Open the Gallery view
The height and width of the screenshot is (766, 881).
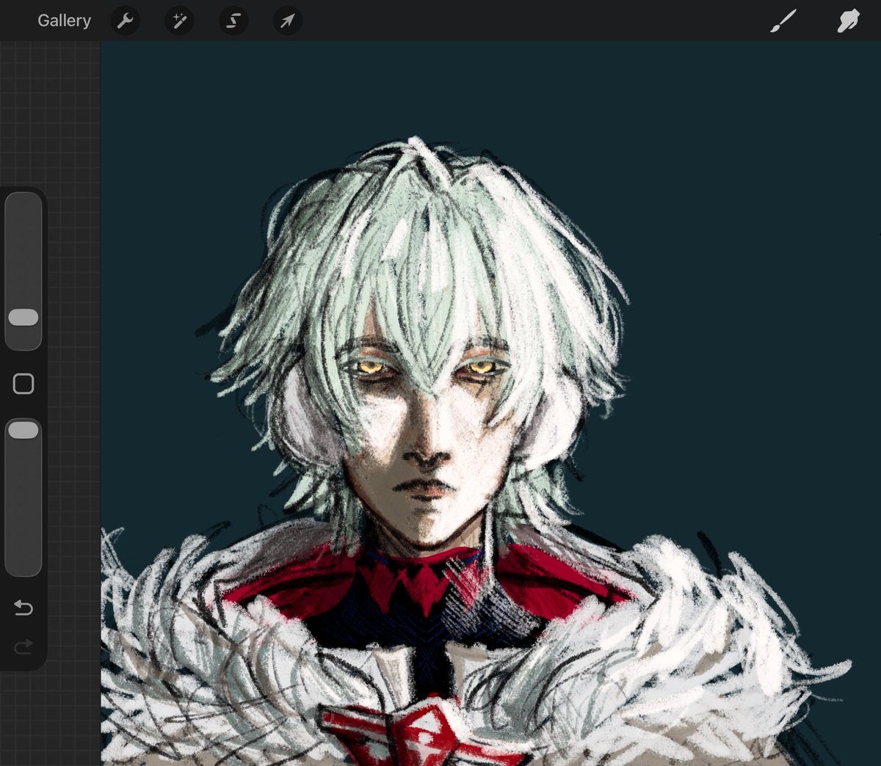pyautogui.click(x=64, y=21)
